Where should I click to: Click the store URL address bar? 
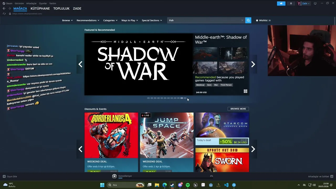tap(27, 14)
